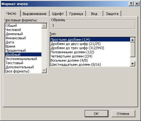The image size is (141, 121).
Task: Pick type Четвертыми долями (2/4)
Action: [x=90, y=56]
